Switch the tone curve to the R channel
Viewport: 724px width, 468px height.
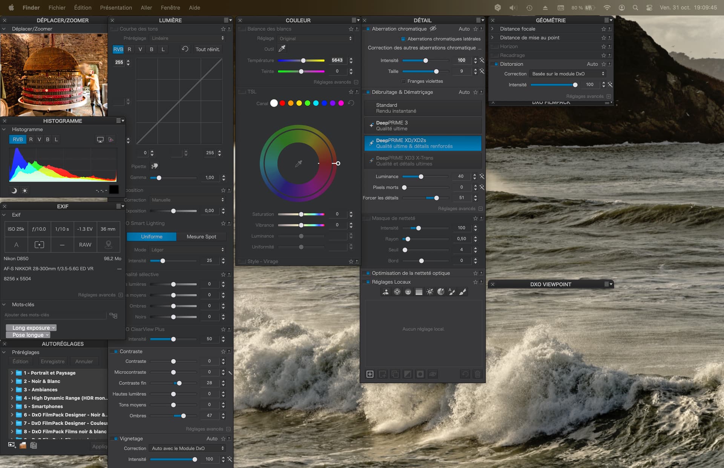click(129, 49)
